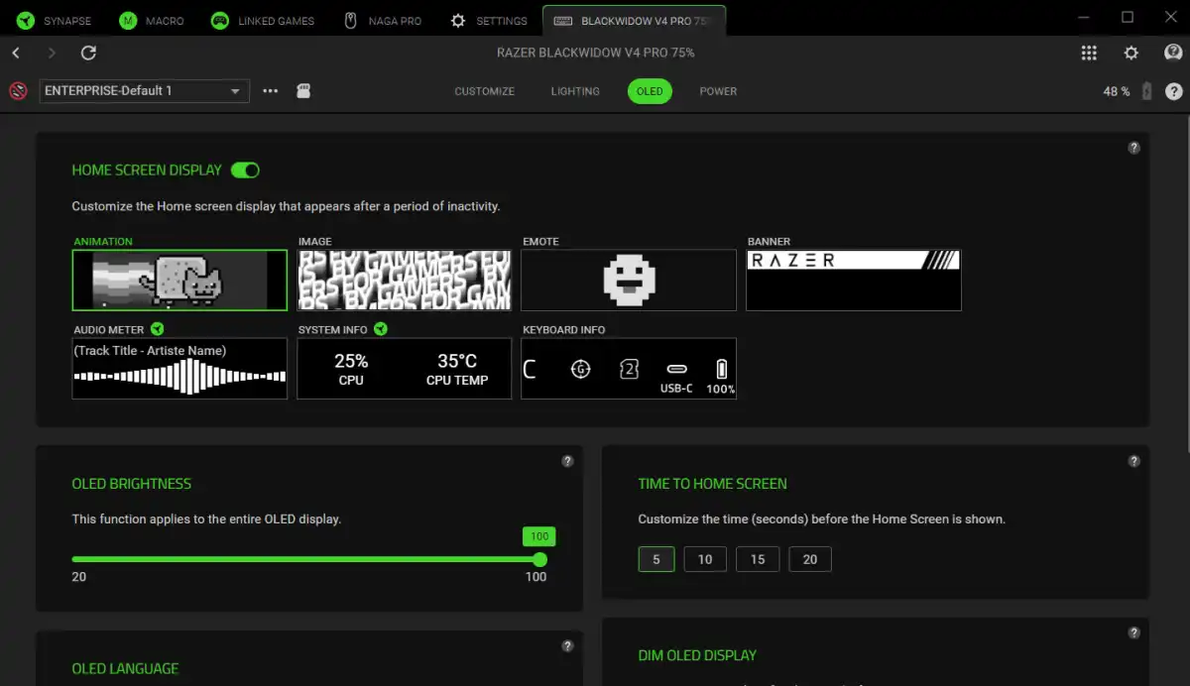Open the apps grid icon top right
The width and height of the screenshot is (1190, 686).
[1089, 53]
